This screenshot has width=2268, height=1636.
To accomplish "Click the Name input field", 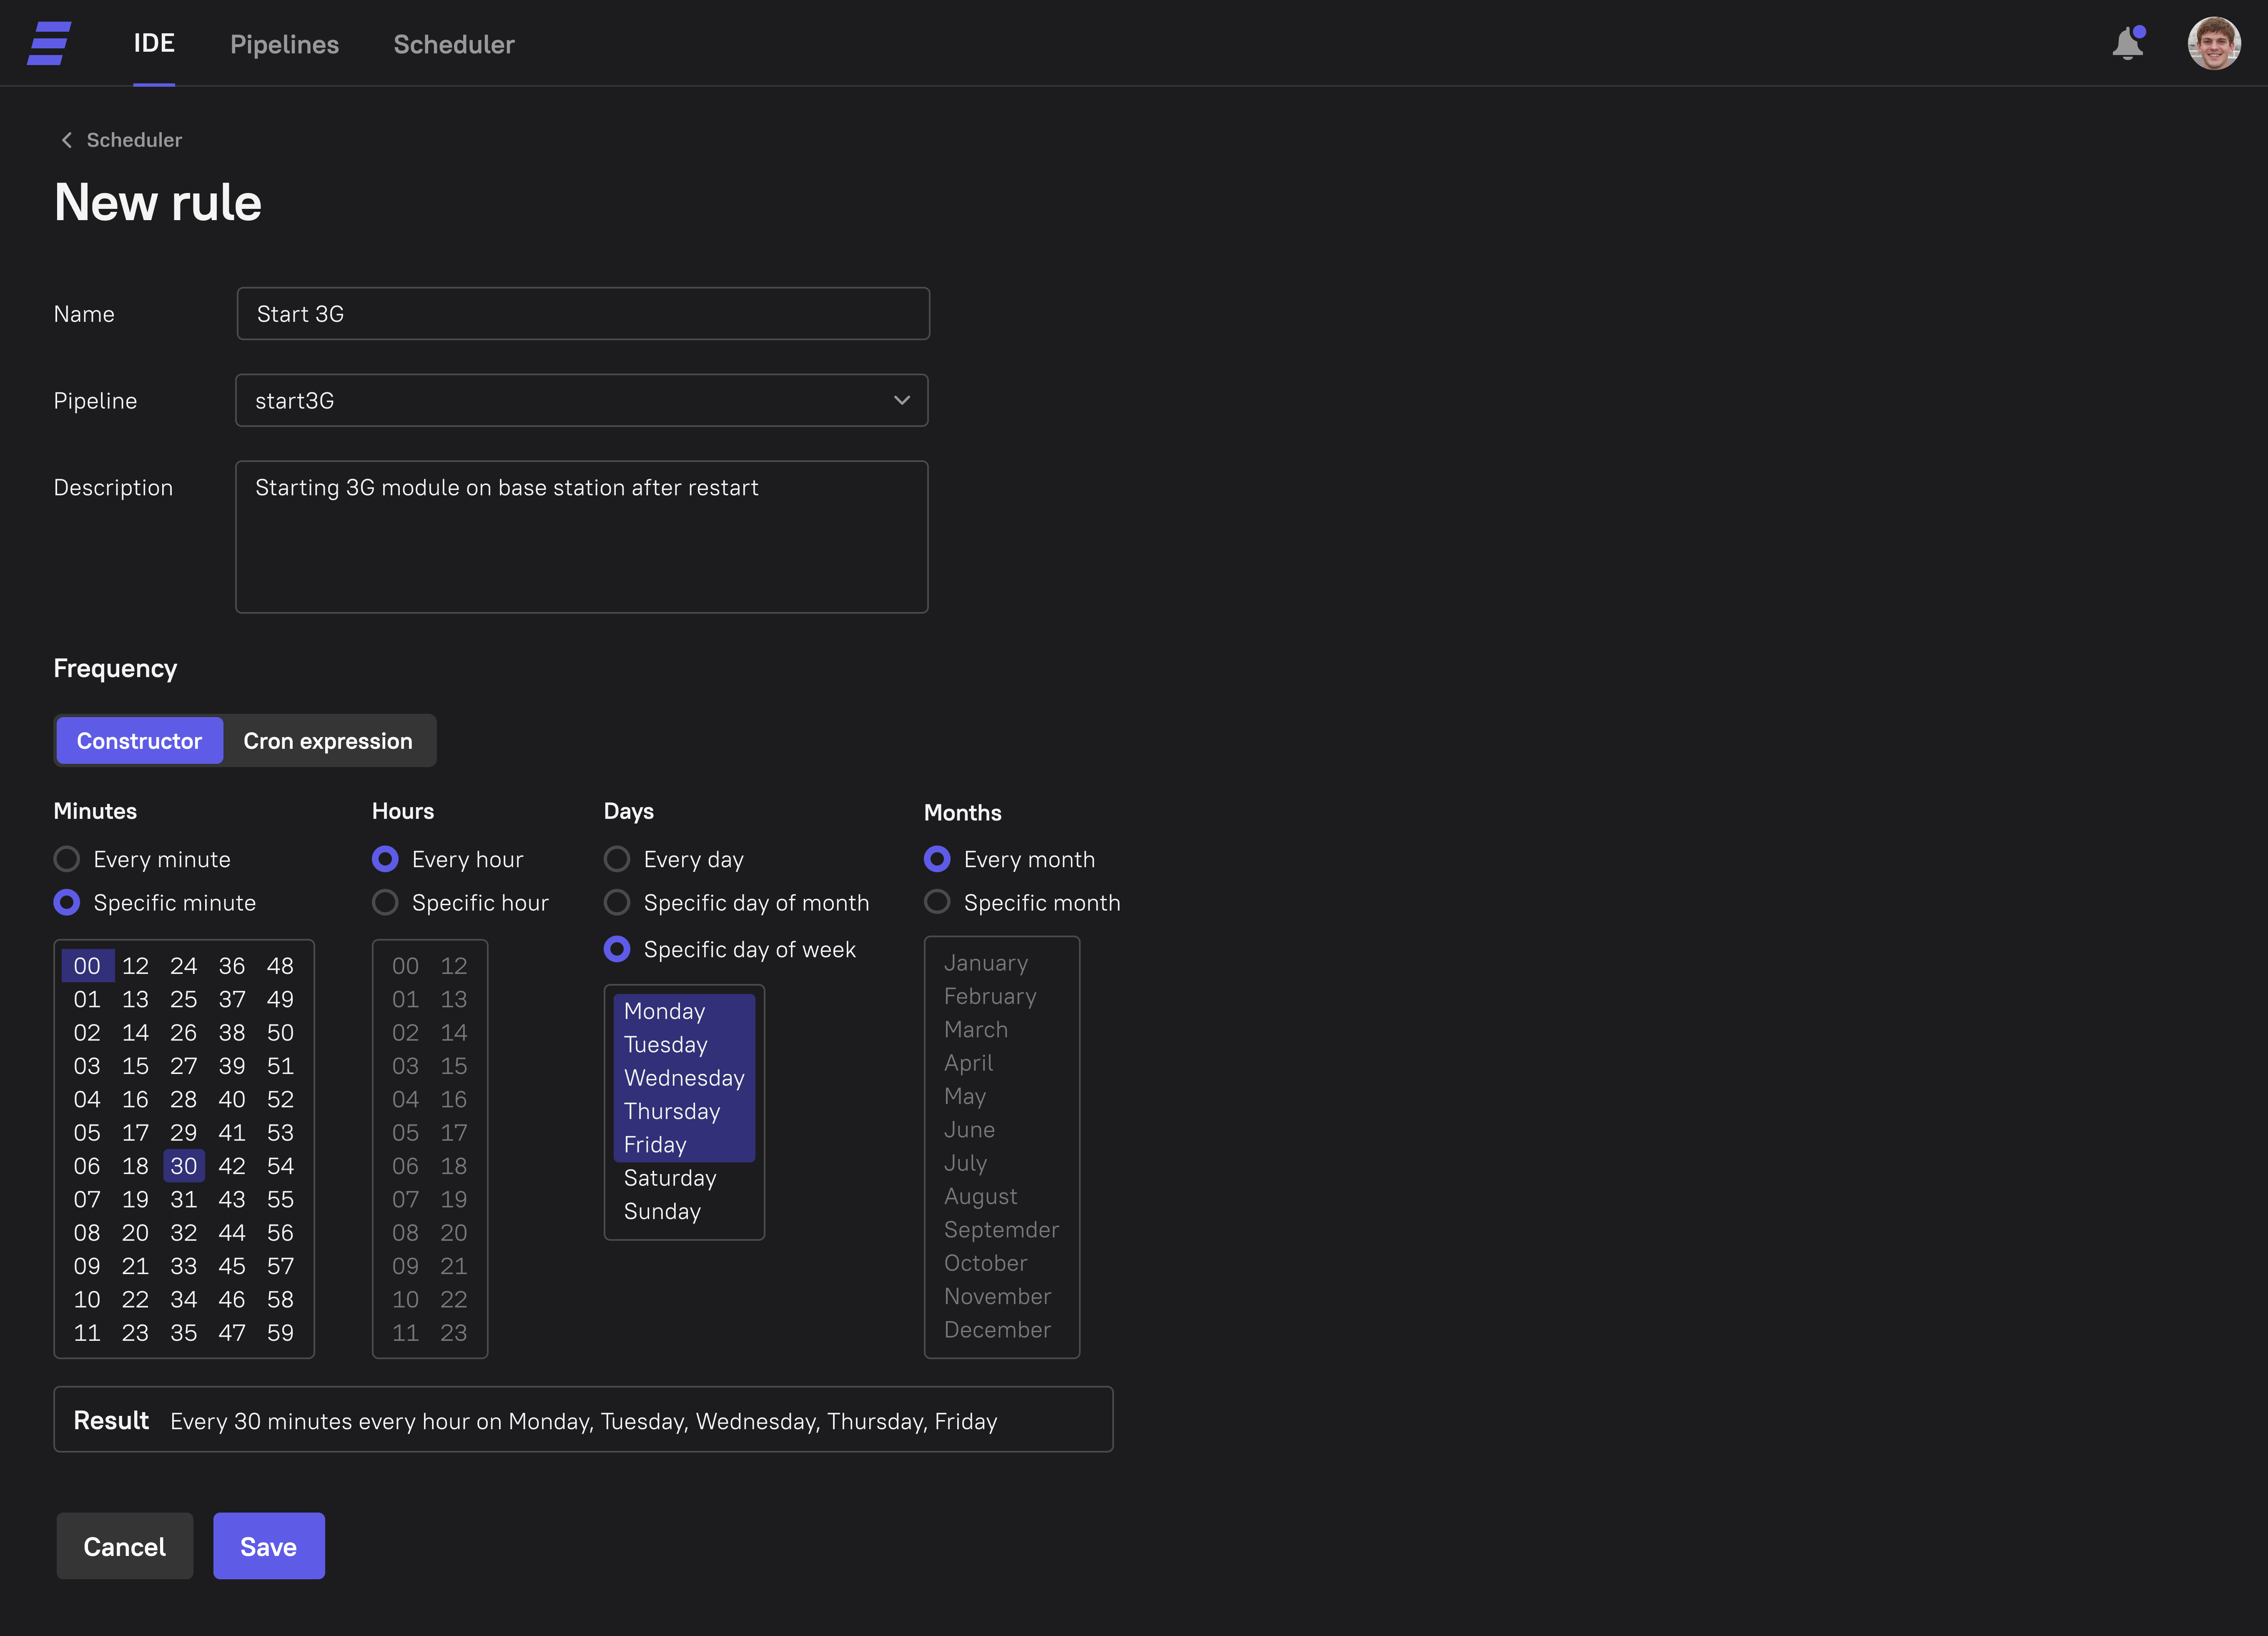I will point(582,314).
